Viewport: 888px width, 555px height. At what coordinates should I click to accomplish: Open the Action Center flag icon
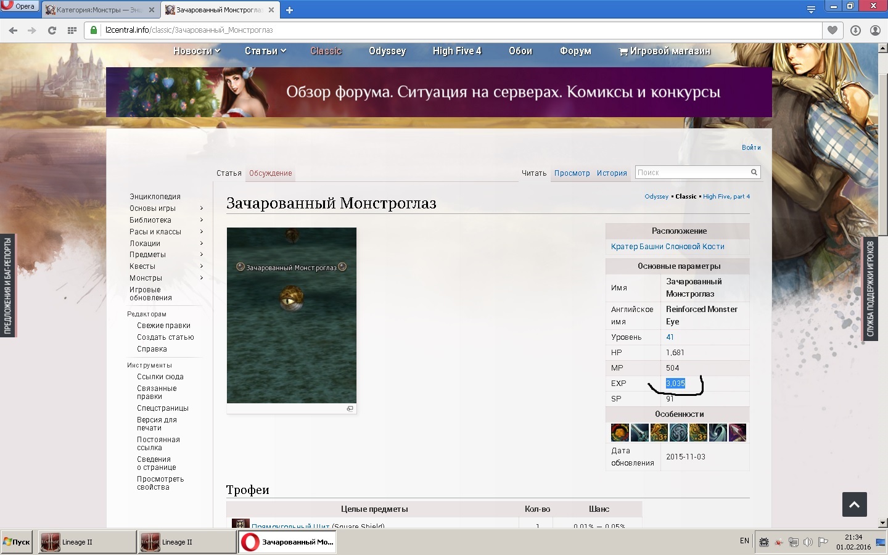pos(823,542)
